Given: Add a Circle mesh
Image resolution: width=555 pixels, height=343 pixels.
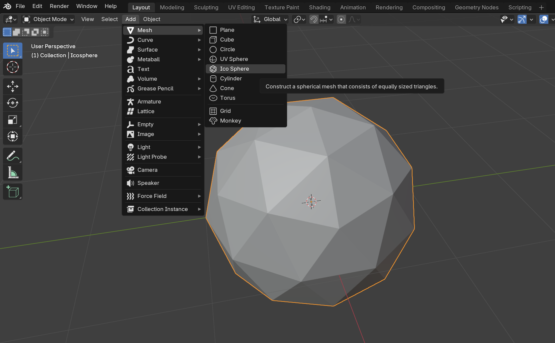Looking at the screenshot, I should pos(246,49).
